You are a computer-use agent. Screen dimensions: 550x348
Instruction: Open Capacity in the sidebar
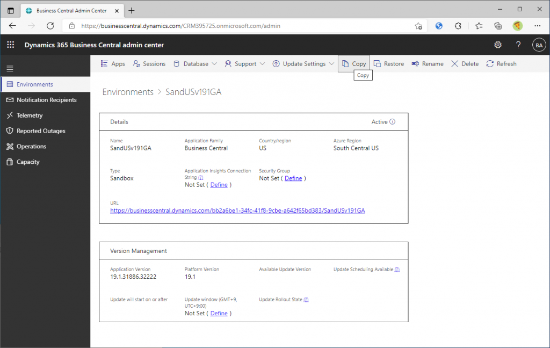46,162
